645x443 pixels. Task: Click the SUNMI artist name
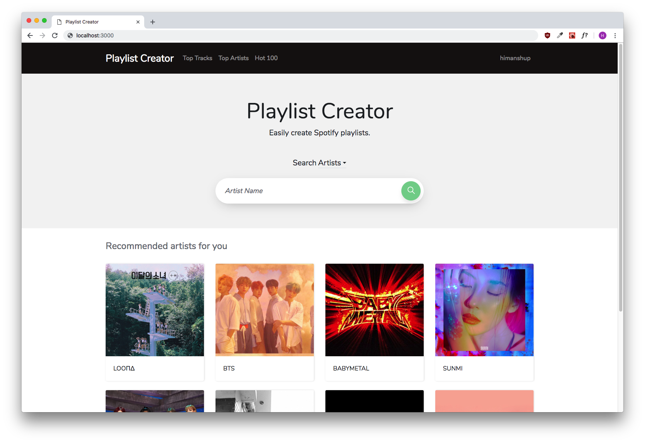tap(453, 368)
